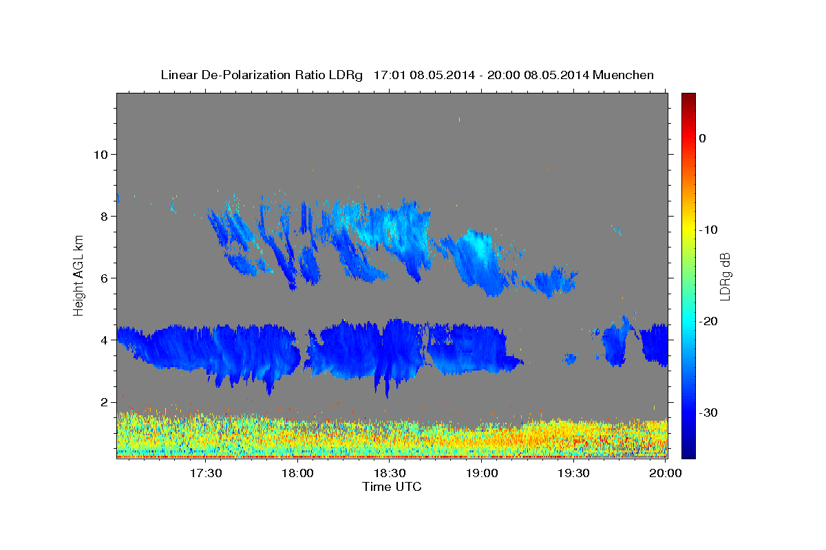Click the colorbar value -10

(709, 230)
